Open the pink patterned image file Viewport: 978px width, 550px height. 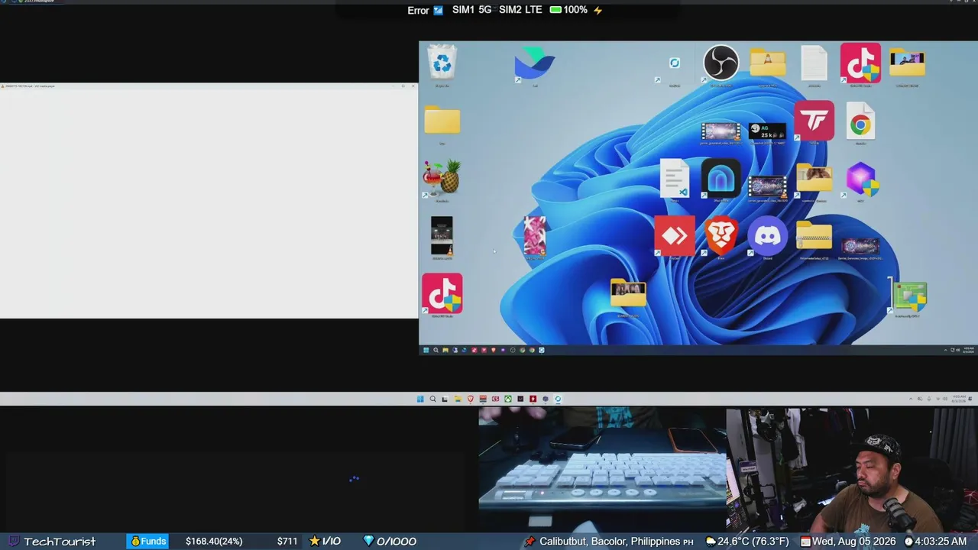point(535,235)
